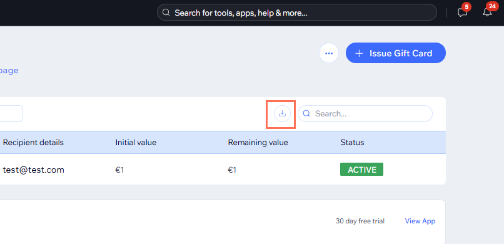Click the 30 day free trial text

coord(360,221)
